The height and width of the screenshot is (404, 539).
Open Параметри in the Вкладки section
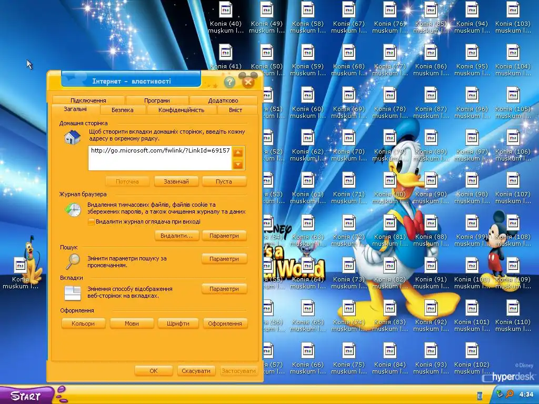click(x=224, y=289)
